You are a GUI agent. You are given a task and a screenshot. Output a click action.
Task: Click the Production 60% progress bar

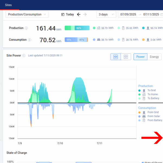[x=77, y=28]
